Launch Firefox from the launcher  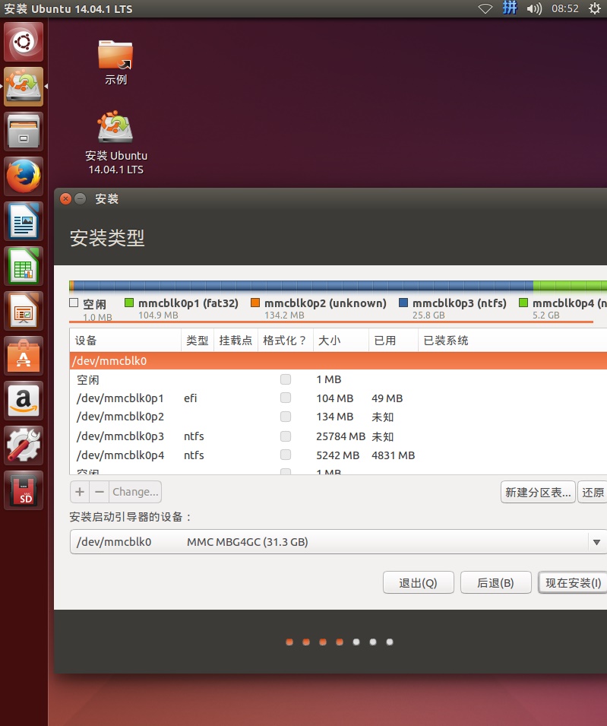point(24,176)
